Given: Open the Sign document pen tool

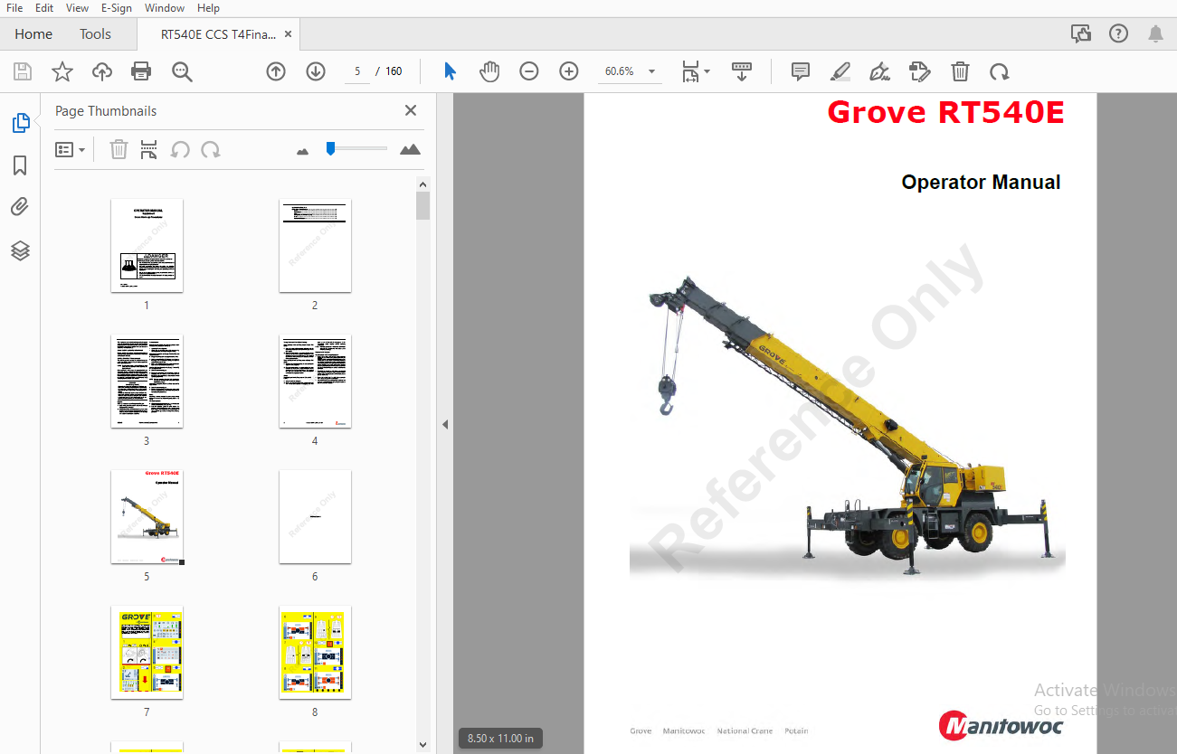Looking at the screenshot, I should [x=879, y=71].
